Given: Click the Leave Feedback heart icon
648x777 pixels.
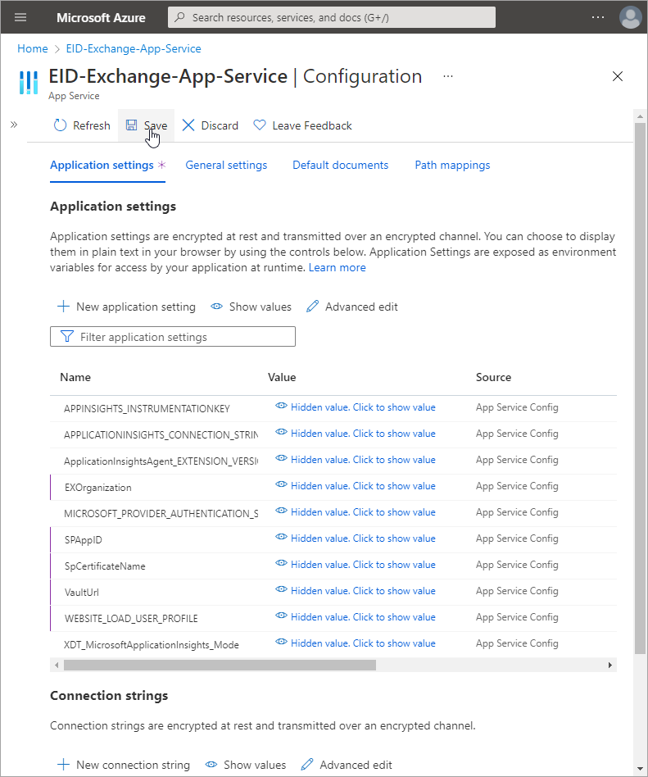Looking at the screenshot, I should 260,125.
